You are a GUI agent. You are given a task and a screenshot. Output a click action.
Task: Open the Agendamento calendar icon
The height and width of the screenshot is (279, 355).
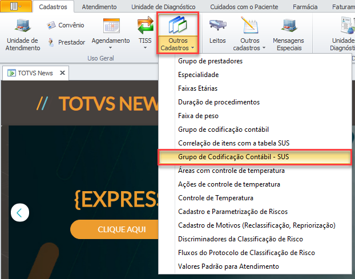111,26
